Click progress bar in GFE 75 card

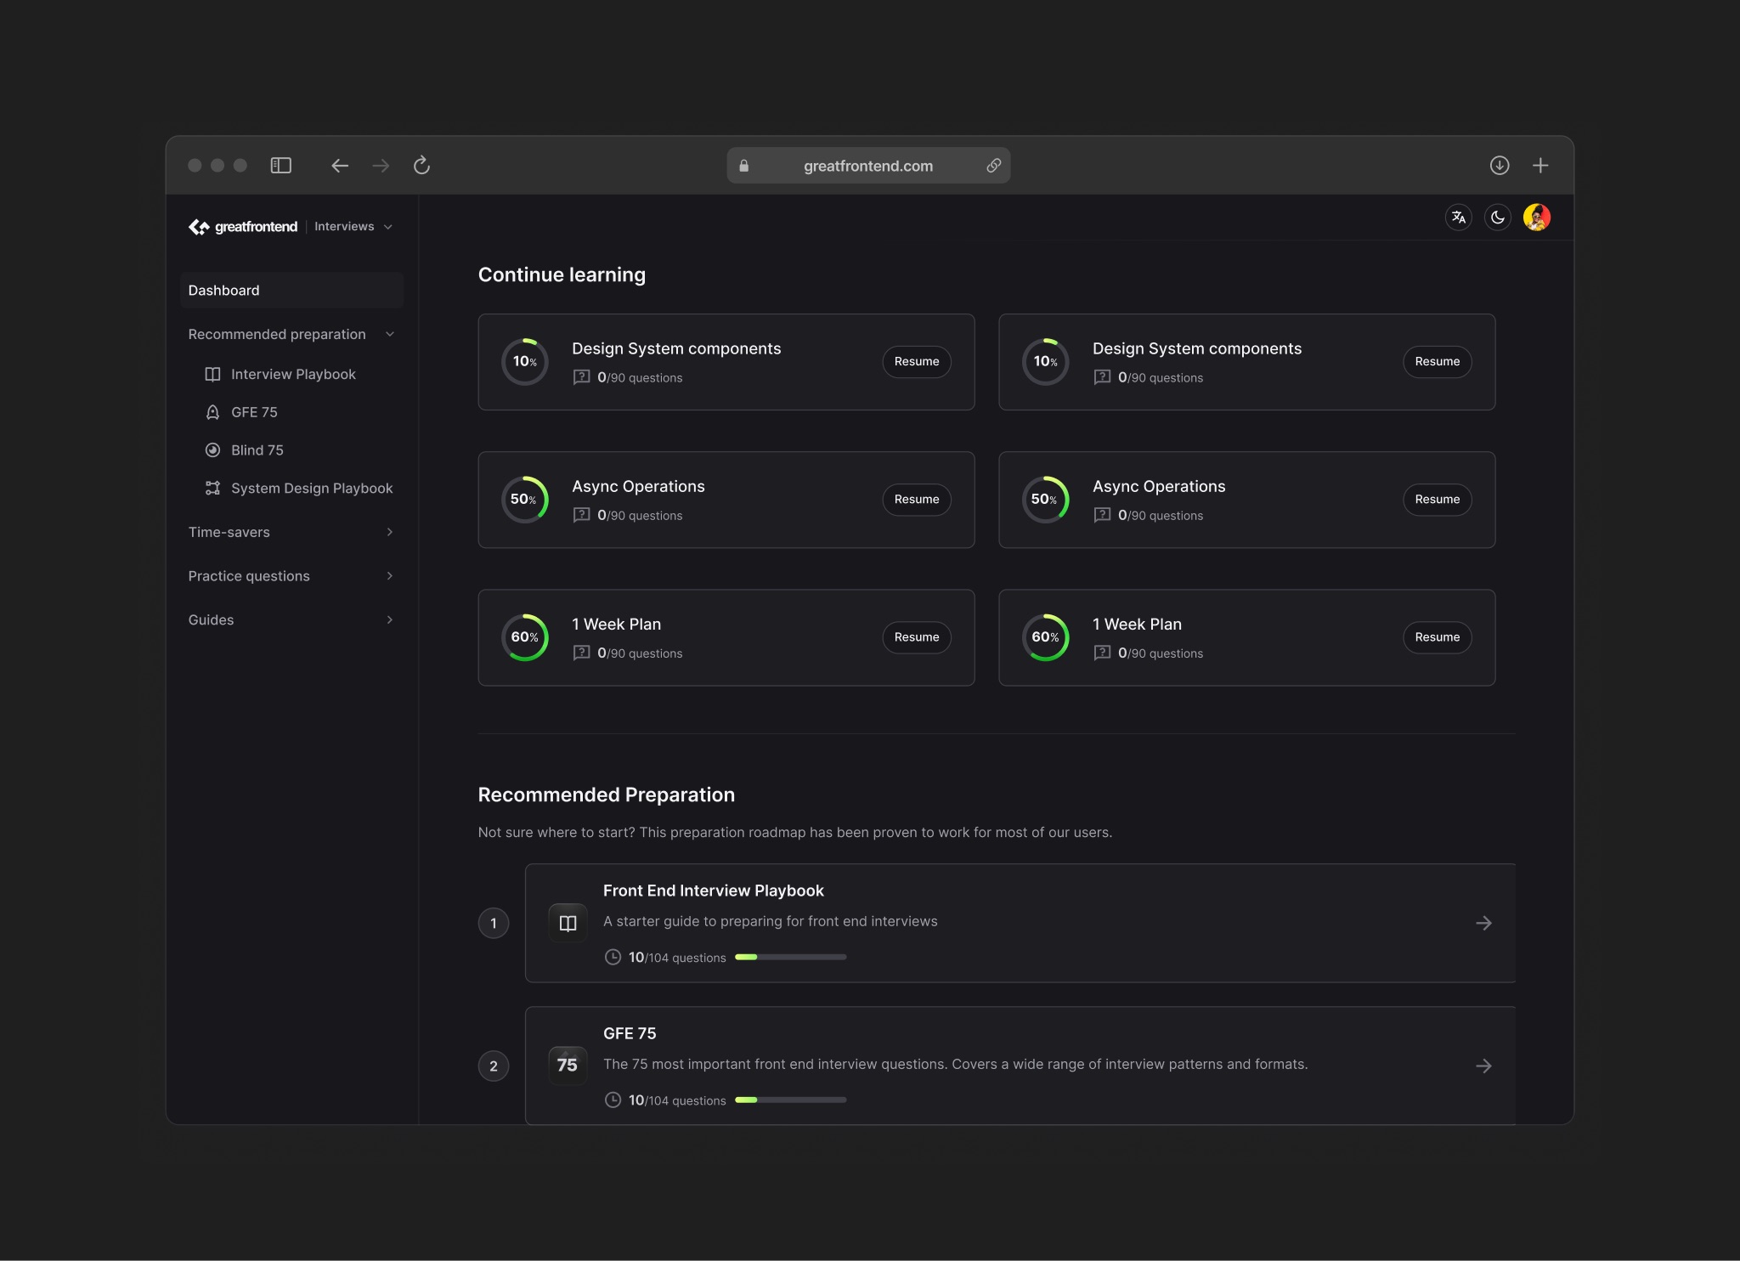point(790,1100)
